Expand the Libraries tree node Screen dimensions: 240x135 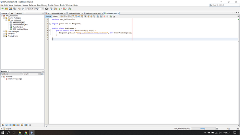coord(4,34)
